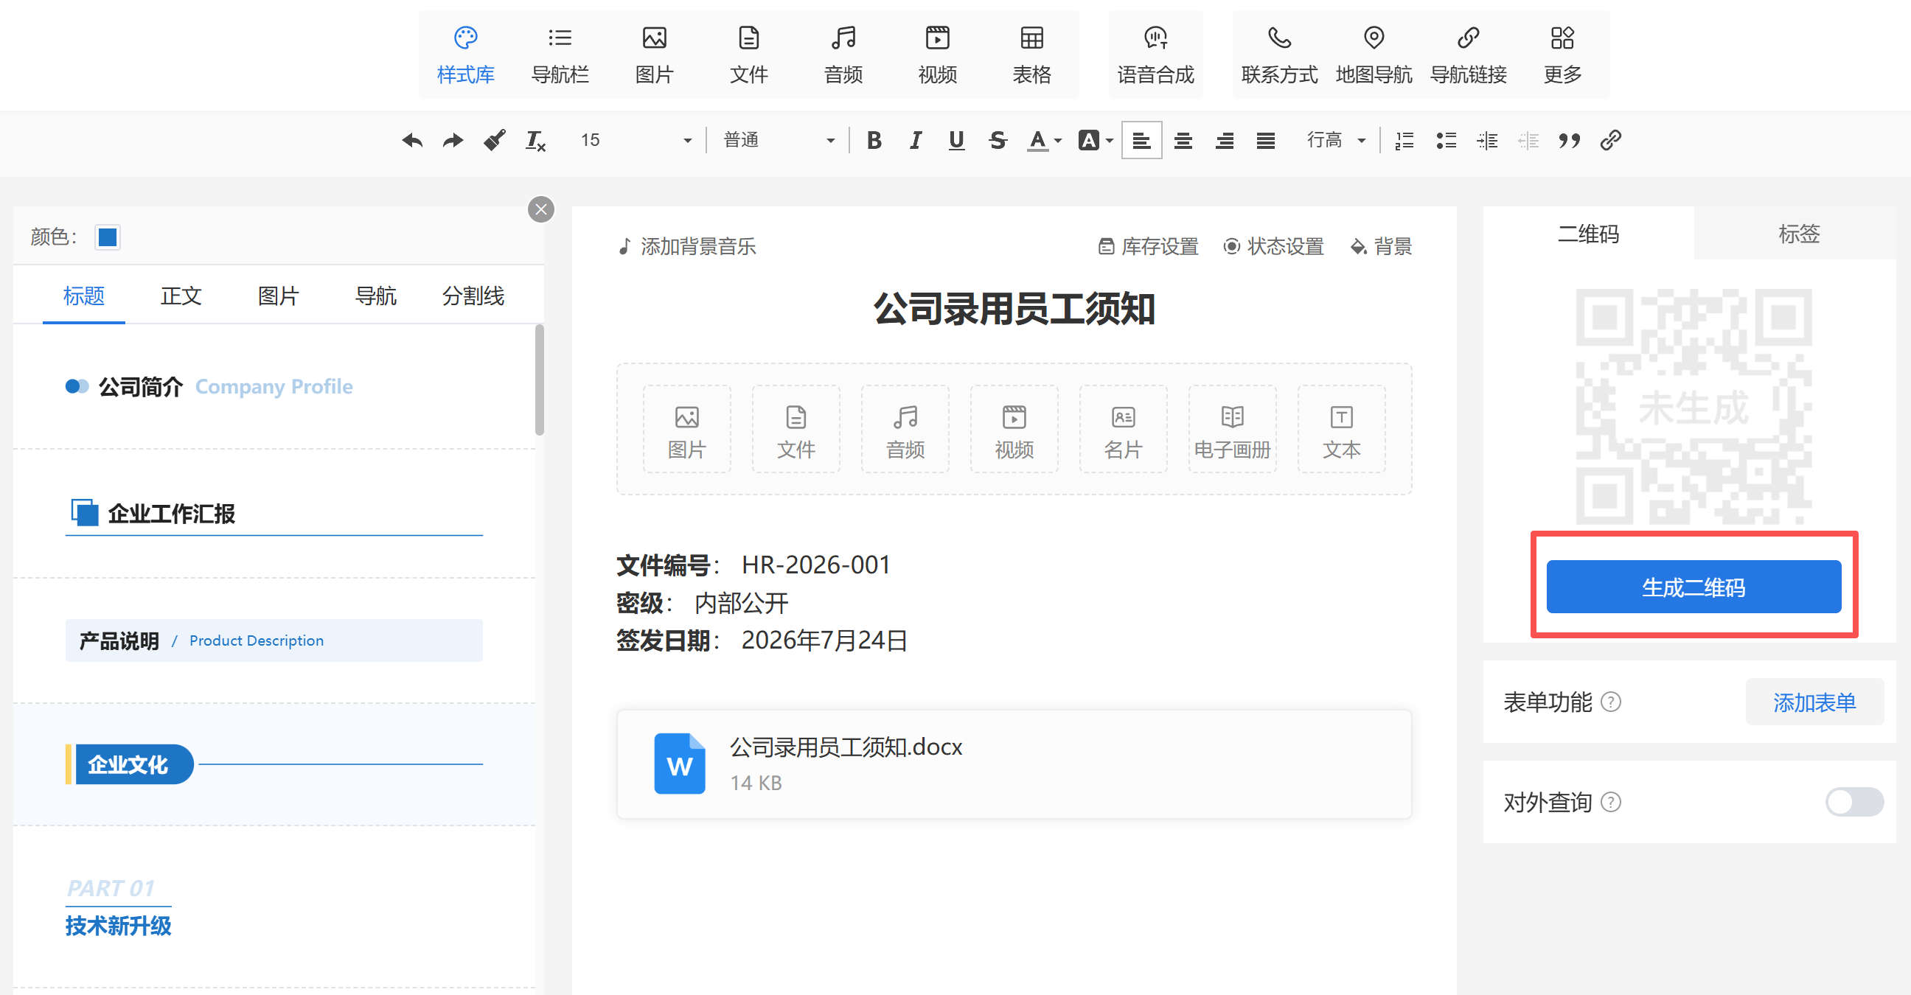Redo the last edit
The height and width of the screenshot is (995, 1911).
(453, 140)
